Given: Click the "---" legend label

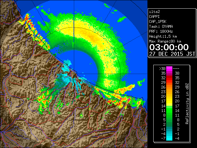Looking at the screenshot, I should point(176,69).
